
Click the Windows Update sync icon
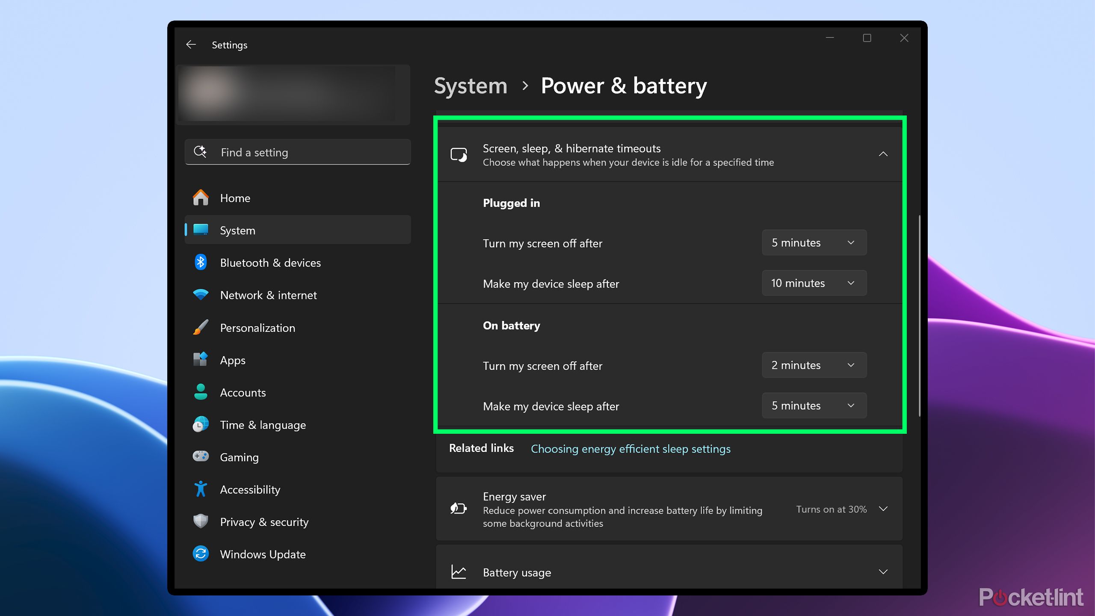pyautogui.click(x=201, y=554)
